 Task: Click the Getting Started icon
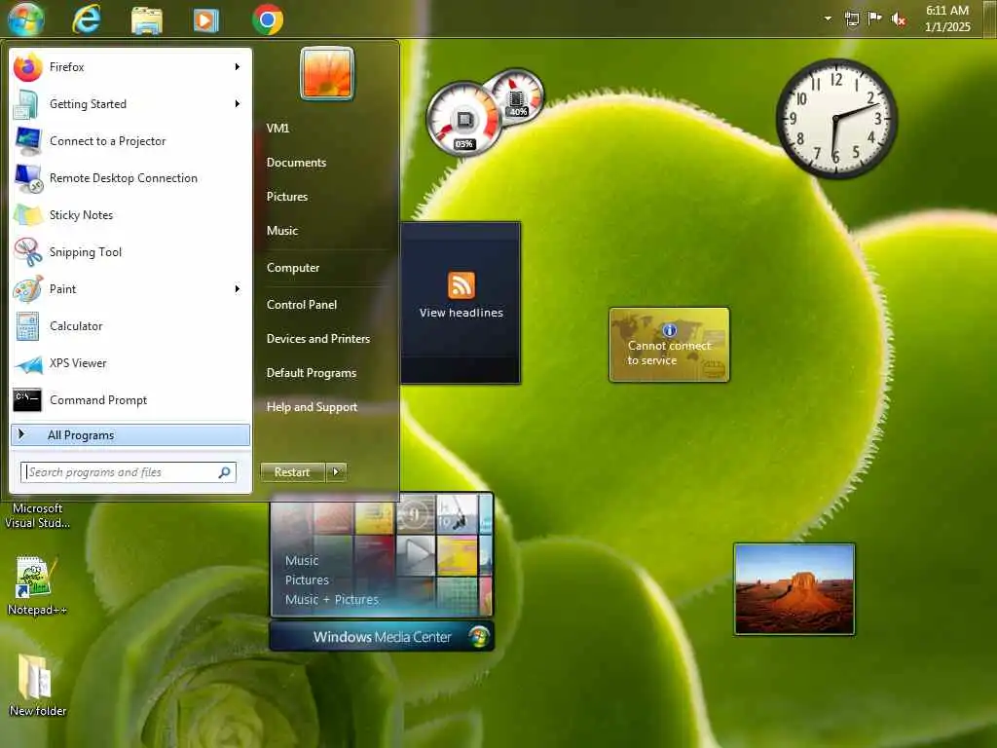pyautogui.click(x=26, y=104)
